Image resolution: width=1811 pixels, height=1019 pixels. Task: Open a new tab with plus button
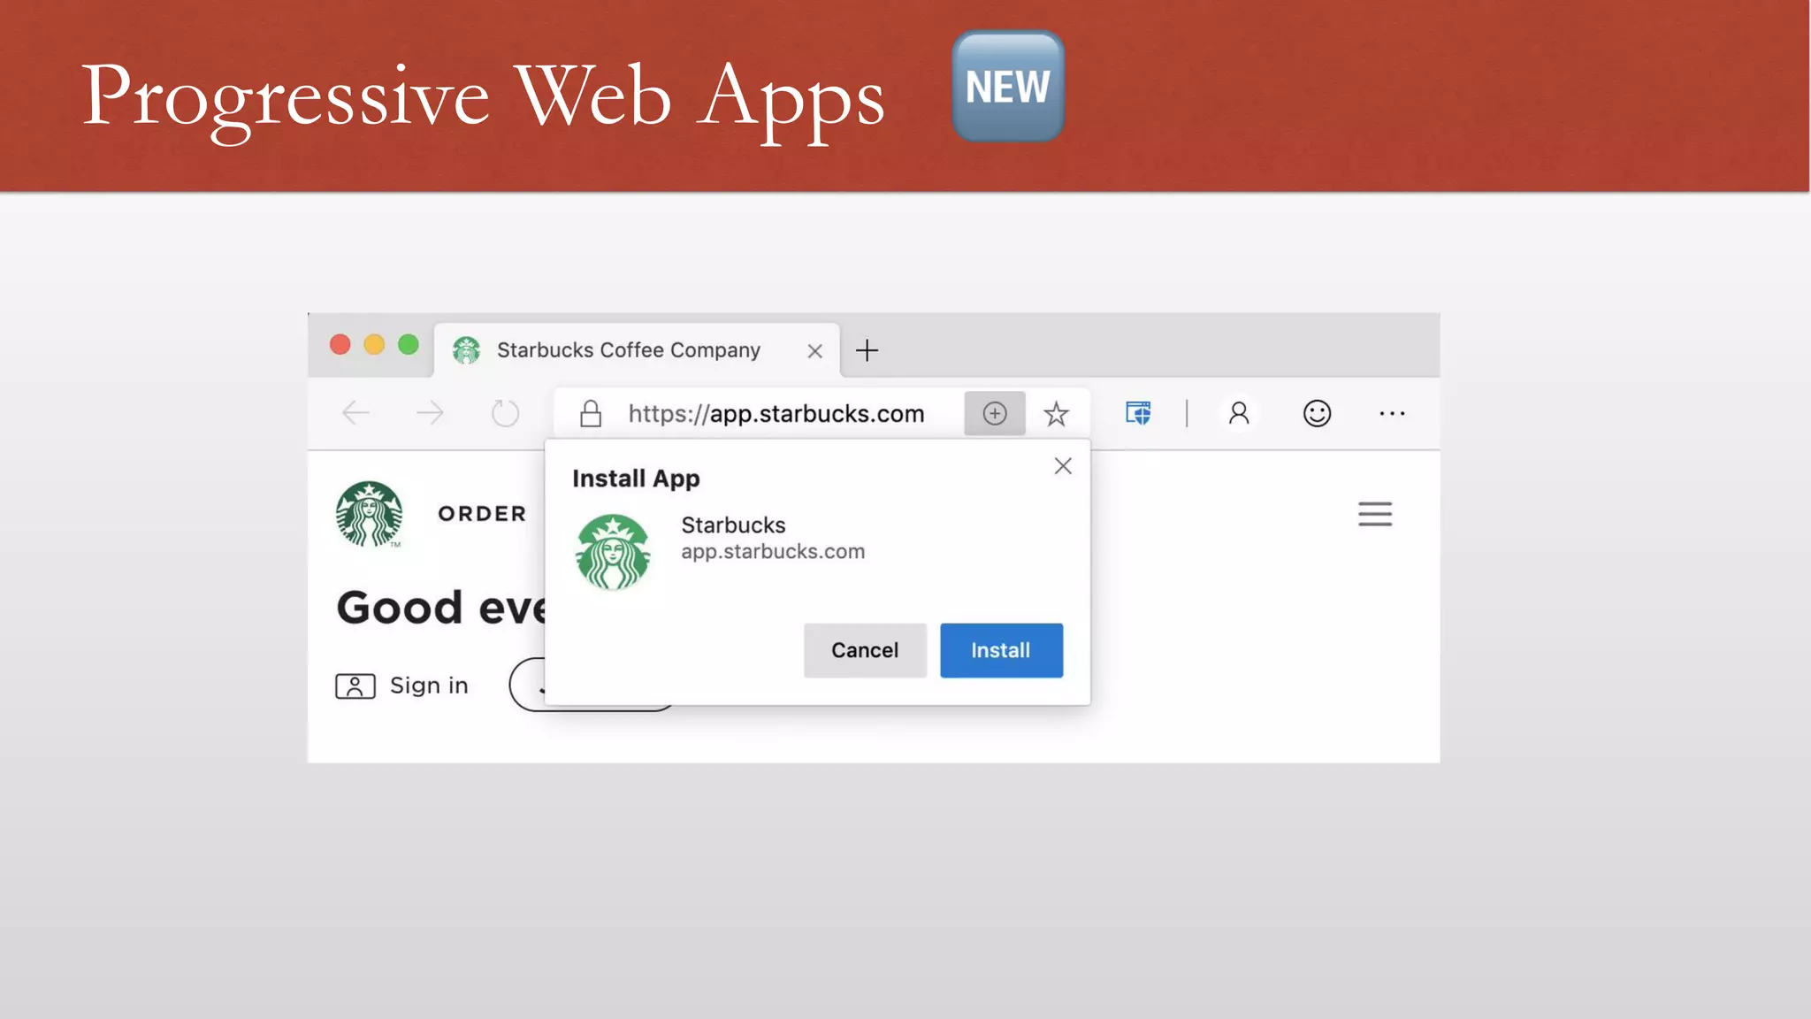pos(867,350)
